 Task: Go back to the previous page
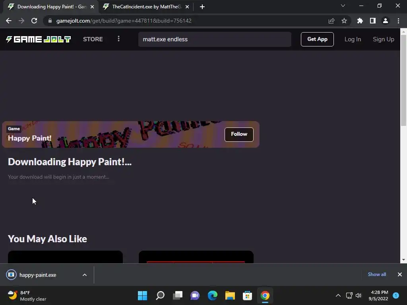9,21
